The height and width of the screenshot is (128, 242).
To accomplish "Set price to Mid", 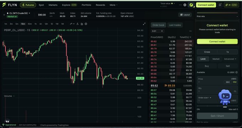I will click(x=235, y=82).
